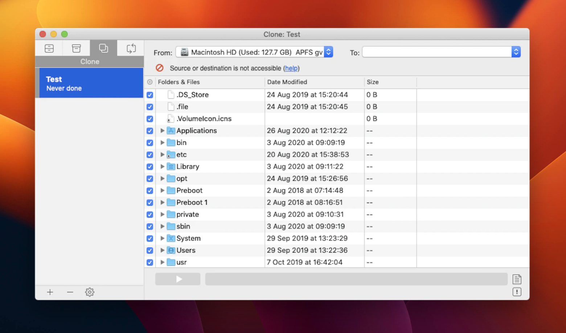Expand the Library folder disclosure triangle
This screenshot has height=333, width=566.
(162, 166)
